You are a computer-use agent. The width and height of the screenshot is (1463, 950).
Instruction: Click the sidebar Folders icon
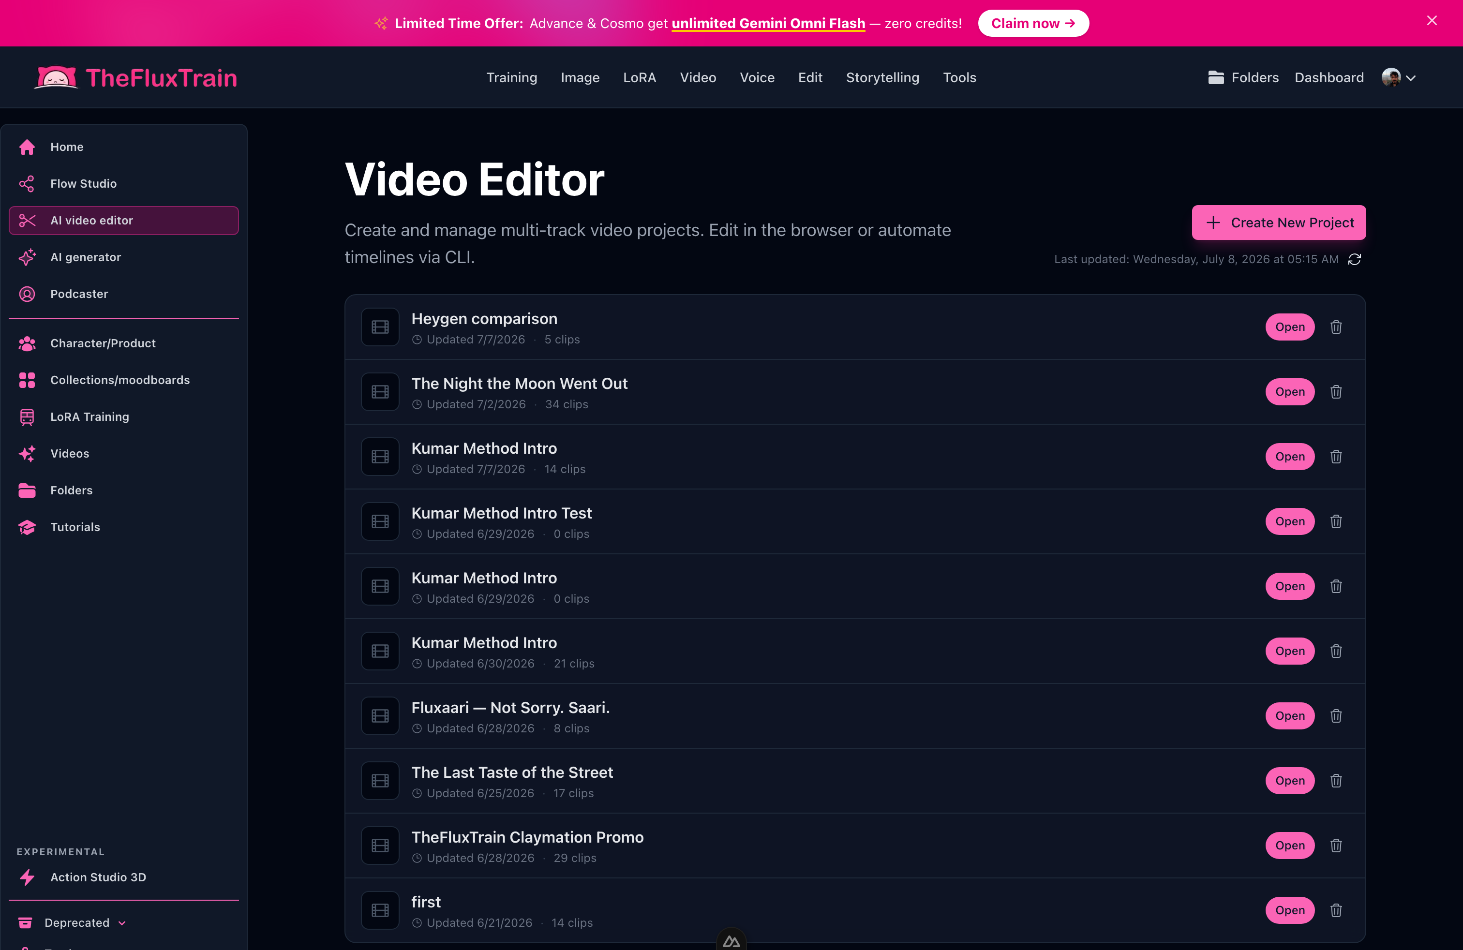pyautogui.click(x=27, y=490)
